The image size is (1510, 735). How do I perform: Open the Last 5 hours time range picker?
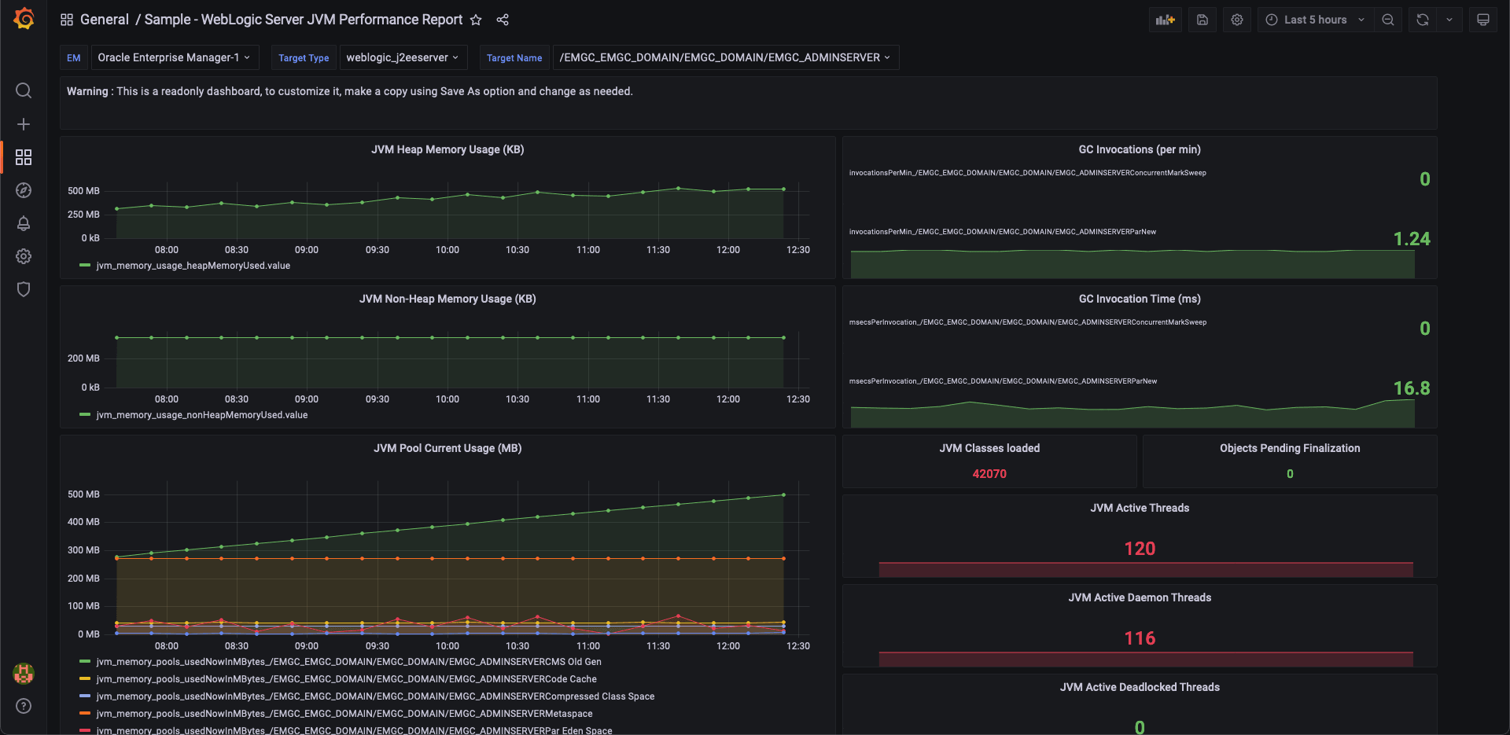tap(1314, 19)
